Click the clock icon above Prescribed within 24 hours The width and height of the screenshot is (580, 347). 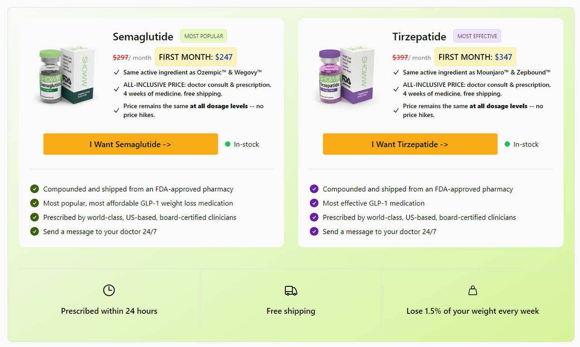click(x=108, y=290)
